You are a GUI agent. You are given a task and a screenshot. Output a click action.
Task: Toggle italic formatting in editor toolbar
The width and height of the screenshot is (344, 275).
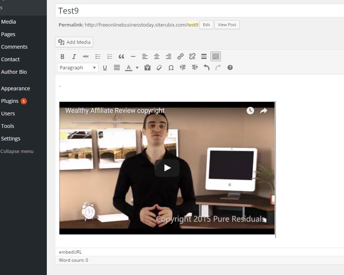point(74,56)
